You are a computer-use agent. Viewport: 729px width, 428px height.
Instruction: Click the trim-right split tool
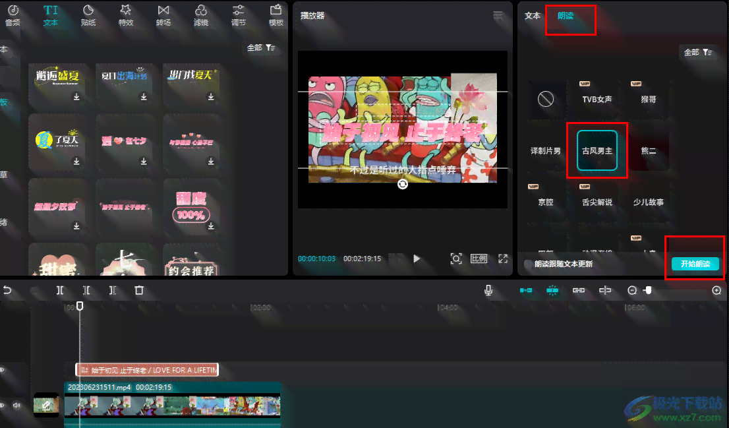pyautogui.click(x=113, y=290)
